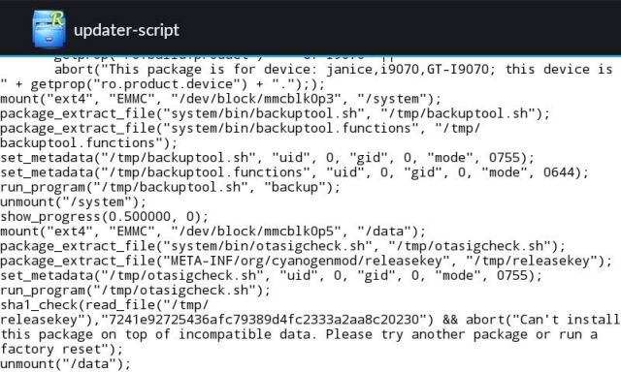Tap the updater-script title text
The height and width of the screenshot is (372, 621).
126,30
